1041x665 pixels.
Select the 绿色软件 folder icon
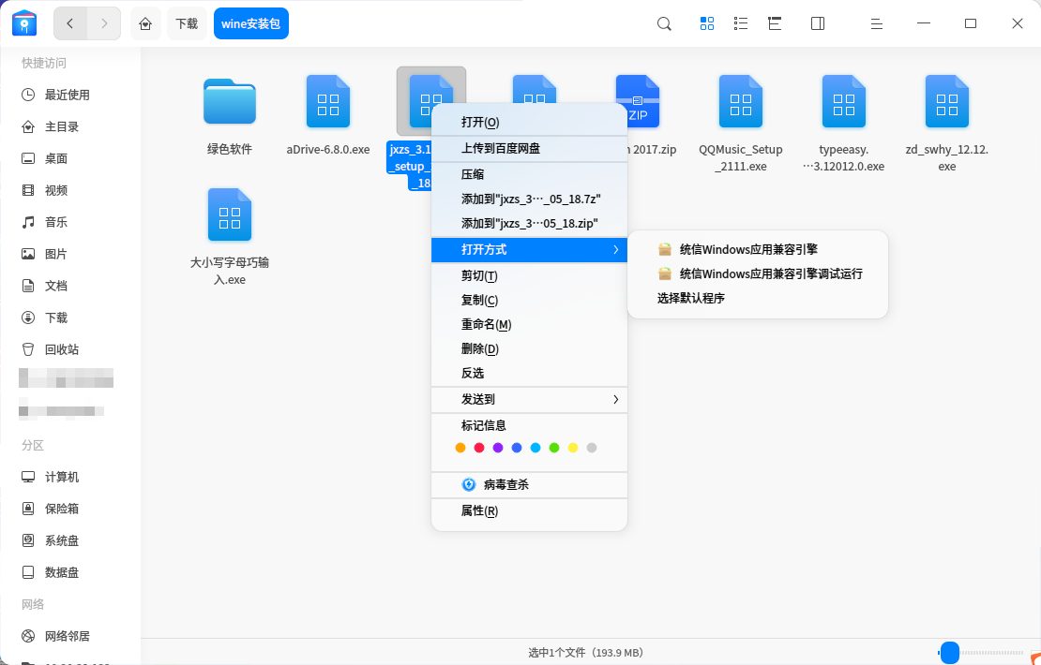230,101
